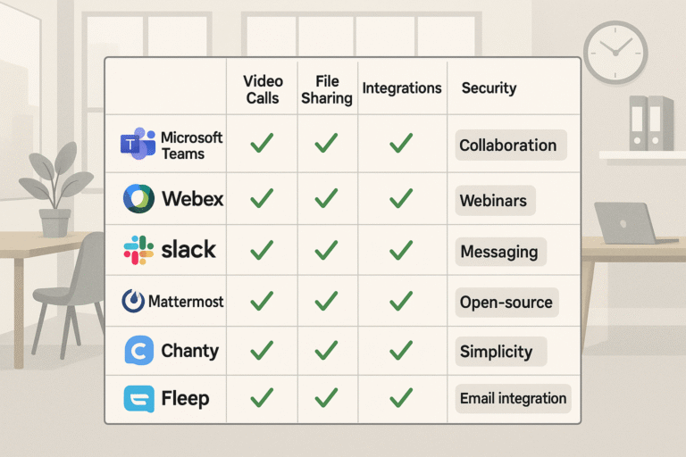
Task: Click Slack File Sharing checkmark
Action: tap(326, 250)
